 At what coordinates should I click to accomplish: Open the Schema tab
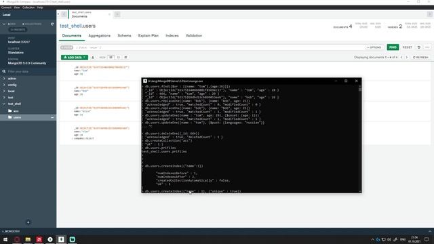tap(124, 36)
